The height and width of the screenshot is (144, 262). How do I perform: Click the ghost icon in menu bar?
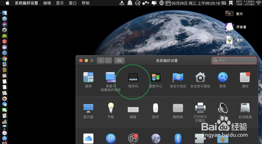(130, 3)
